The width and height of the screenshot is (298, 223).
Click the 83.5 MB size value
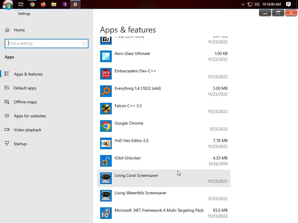tap(220, 210)
